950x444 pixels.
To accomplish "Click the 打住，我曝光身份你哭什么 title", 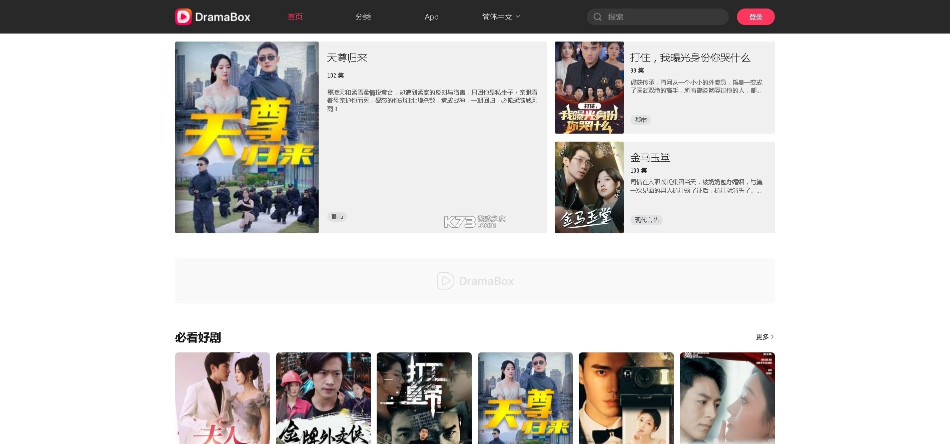I will [690, 58].
